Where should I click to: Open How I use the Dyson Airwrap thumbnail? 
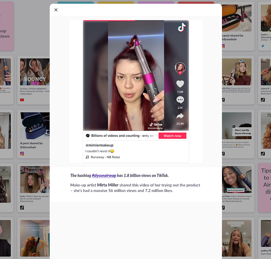point(237,126)
